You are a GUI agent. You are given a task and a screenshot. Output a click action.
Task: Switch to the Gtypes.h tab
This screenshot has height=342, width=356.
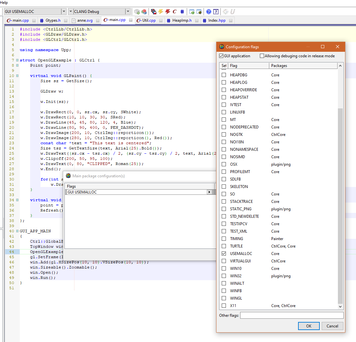pos(53,20)
